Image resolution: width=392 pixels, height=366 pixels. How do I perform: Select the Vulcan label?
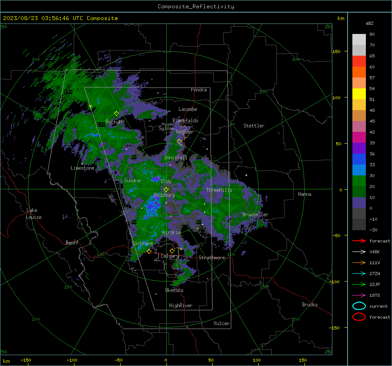221,323
